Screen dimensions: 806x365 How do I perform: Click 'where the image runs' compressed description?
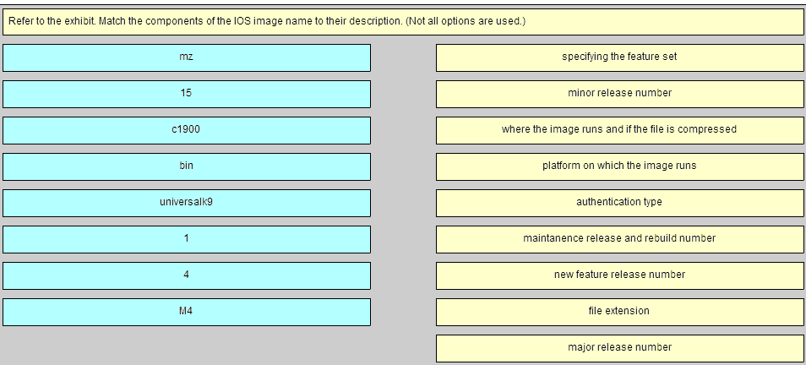tap(619, 130)
